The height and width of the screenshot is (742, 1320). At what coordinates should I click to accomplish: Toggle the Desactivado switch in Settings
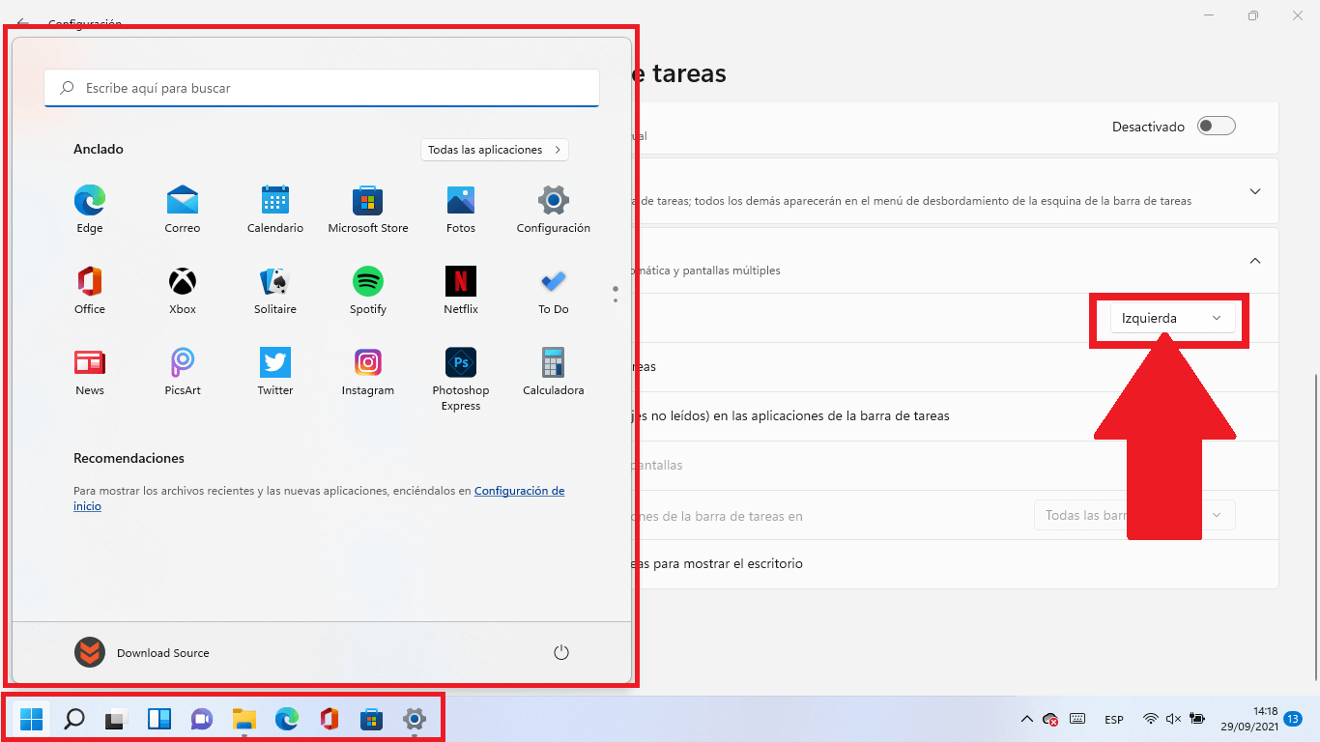1217,127
